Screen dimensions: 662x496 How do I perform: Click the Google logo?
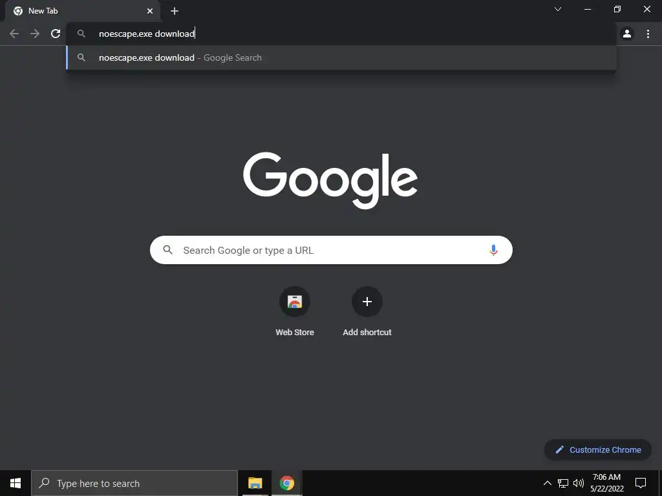(330, 181)
